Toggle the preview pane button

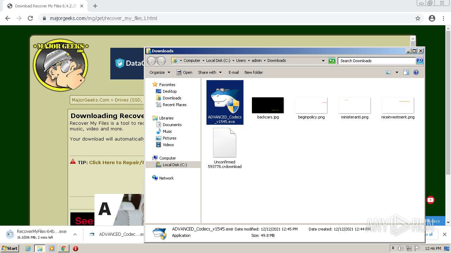click(406, 72)
